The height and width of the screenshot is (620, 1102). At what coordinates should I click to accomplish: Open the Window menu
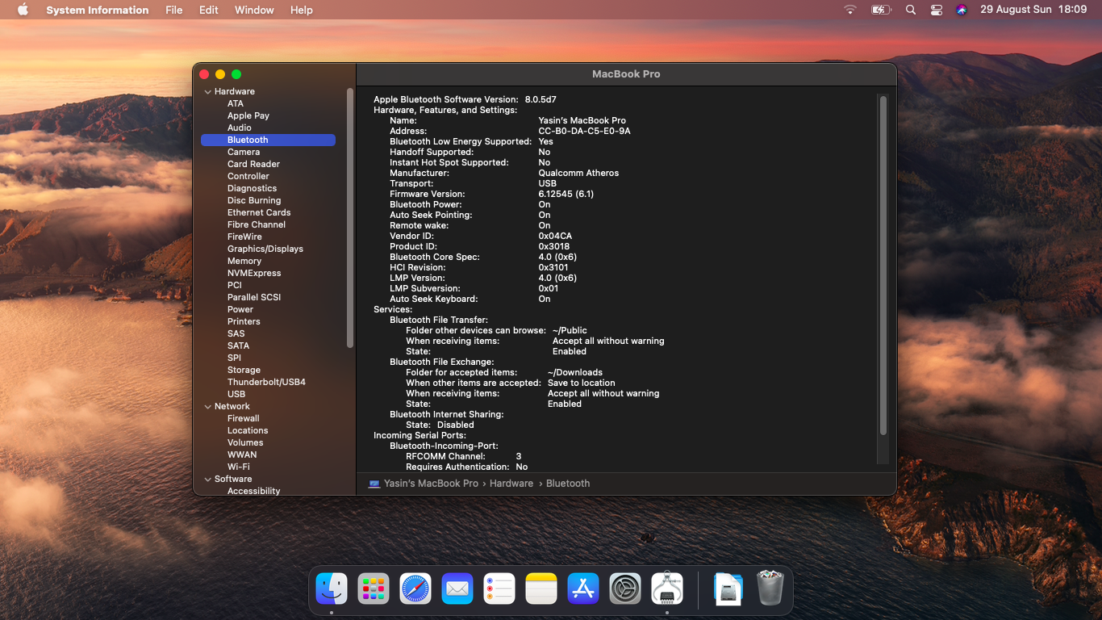click(x=254, y=10)
